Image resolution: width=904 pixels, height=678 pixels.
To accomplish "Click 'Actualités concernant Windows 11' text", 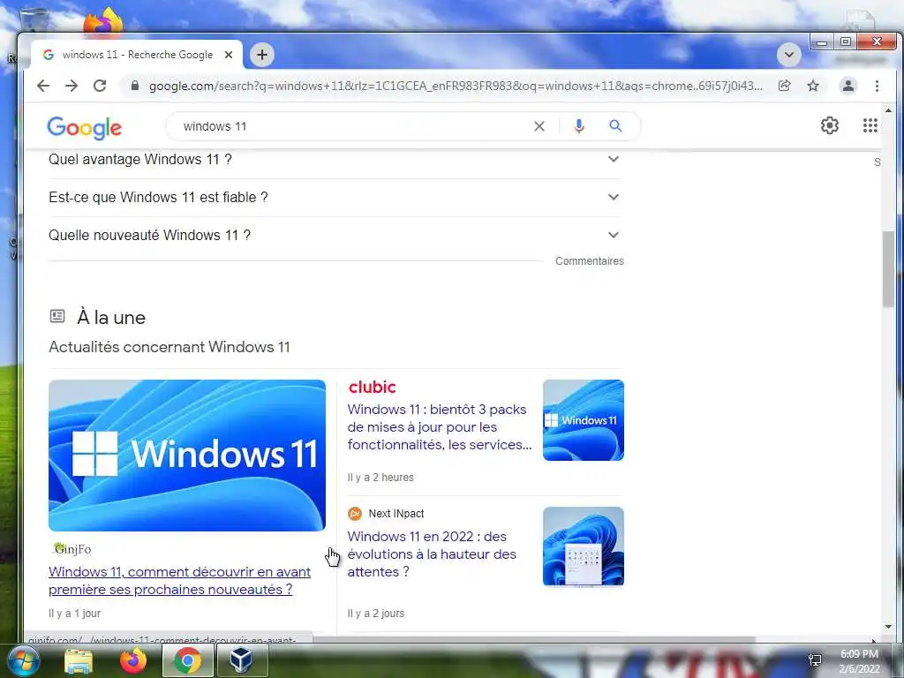I will (169, 347).
